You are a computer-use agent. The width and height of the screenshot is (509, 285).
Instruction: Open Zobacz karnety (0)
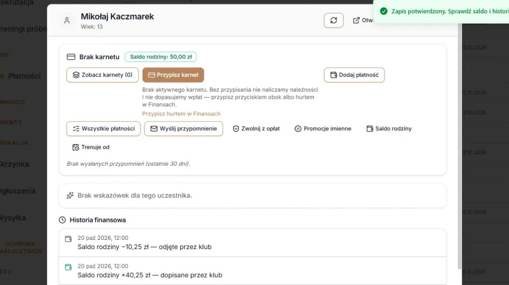click(103, 75)
